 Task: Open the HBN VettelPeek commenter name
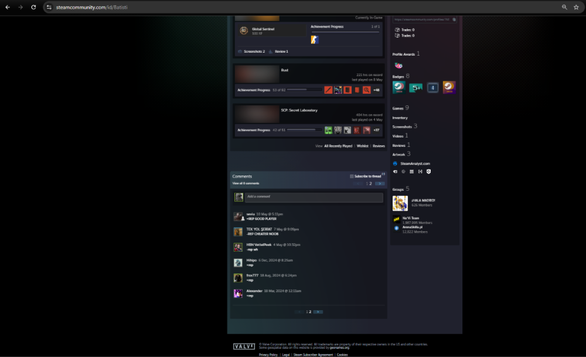pyautogui.click(x=259, y=245)
